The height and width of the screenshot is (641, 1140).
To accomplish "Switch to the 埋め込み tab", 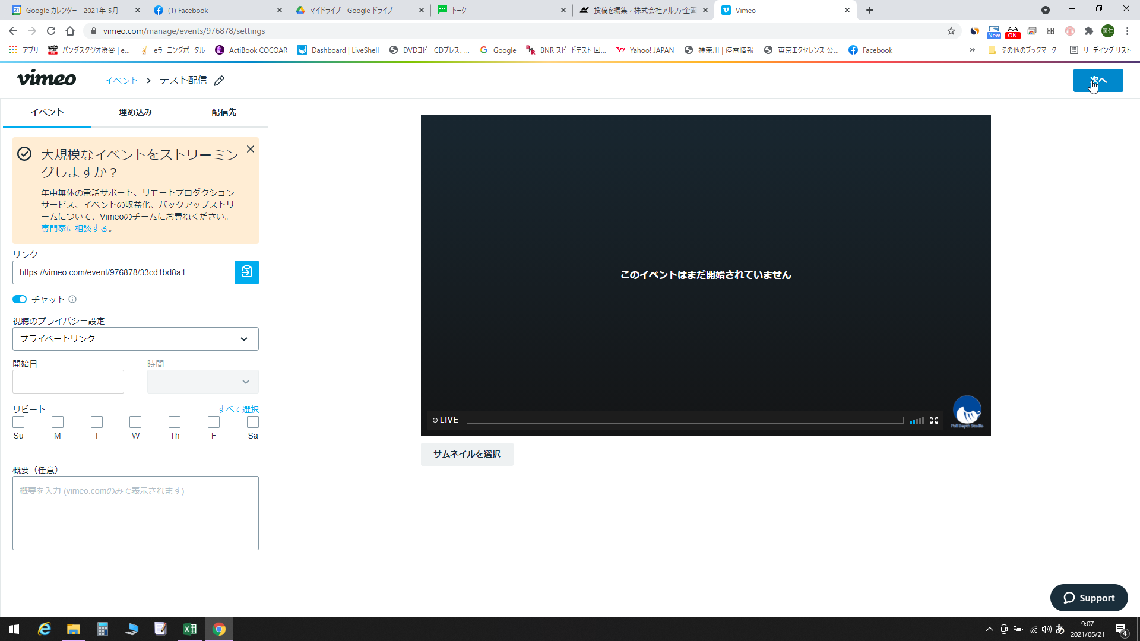I will click(135, 112).
